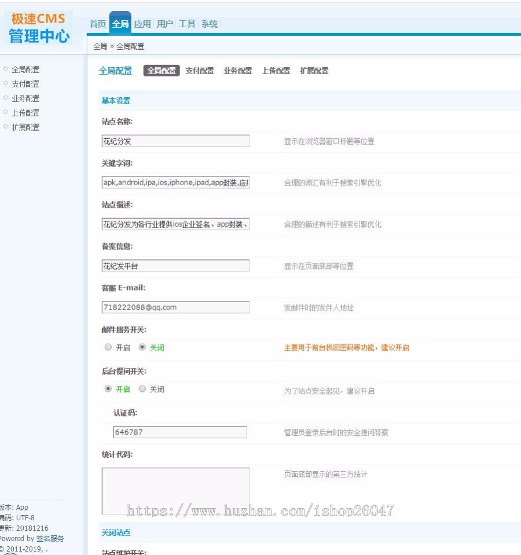Open the 首页 top navigation tab
Image resolution: width=521 pixels, height=555 pixels.
[98, 24]
